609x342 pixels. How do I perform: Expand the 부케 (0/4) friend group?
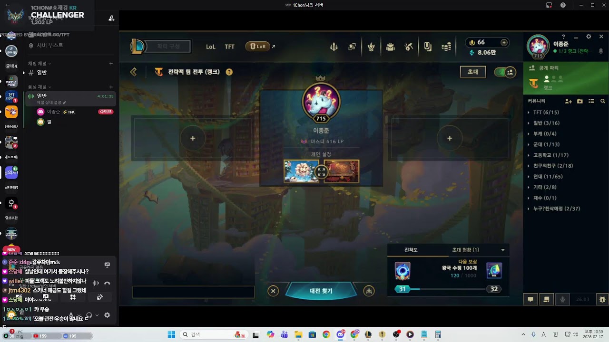pyautogui.click(x=545, y=134)
